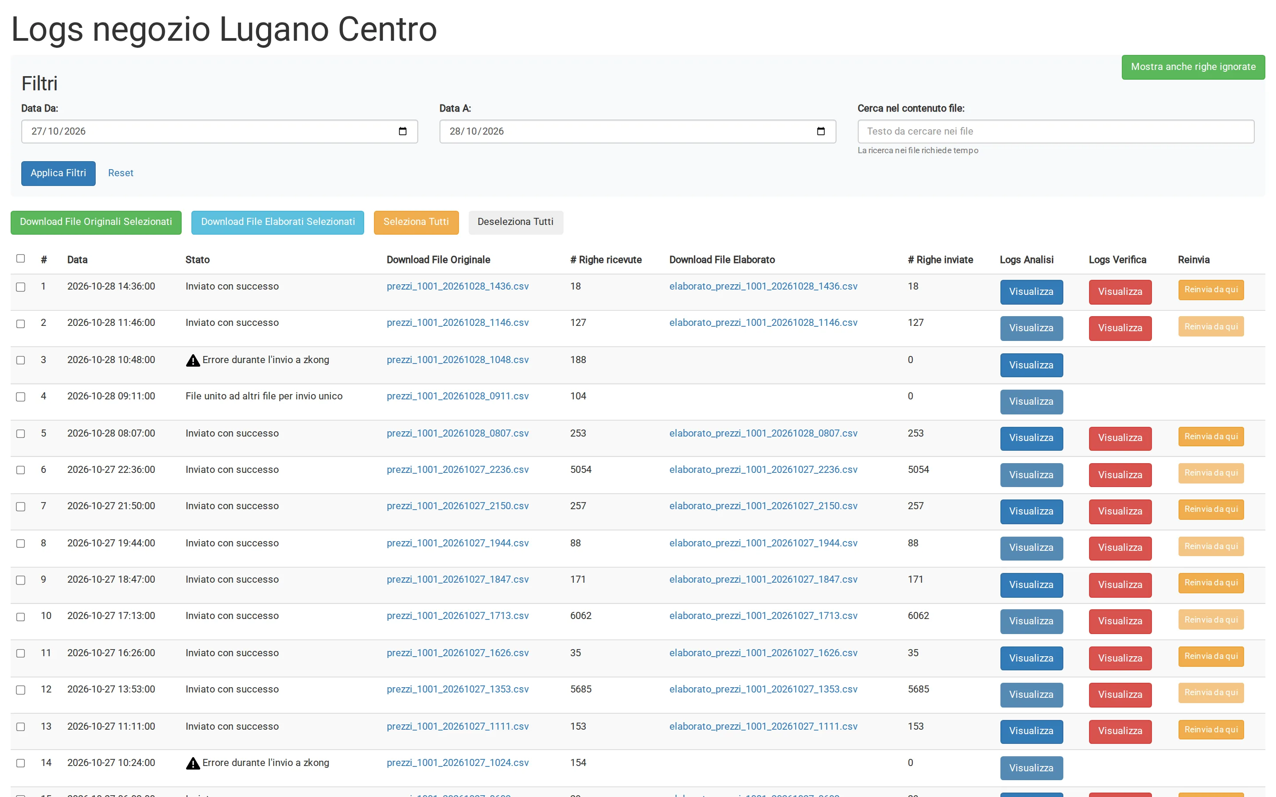Download prezzi_1001_20261027_2236.csv
1276x797 pixels.
(458, 469)
